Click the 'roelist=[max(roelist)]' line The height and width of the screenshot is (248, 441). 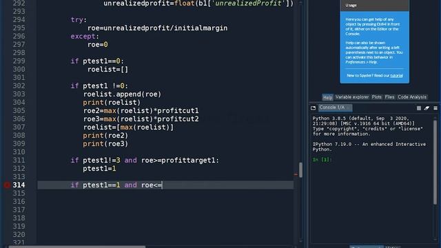[128, 127]
